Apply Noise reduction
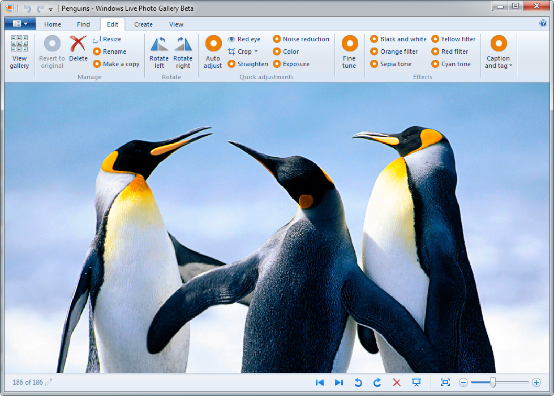554x396 pixels. point(301,39)
